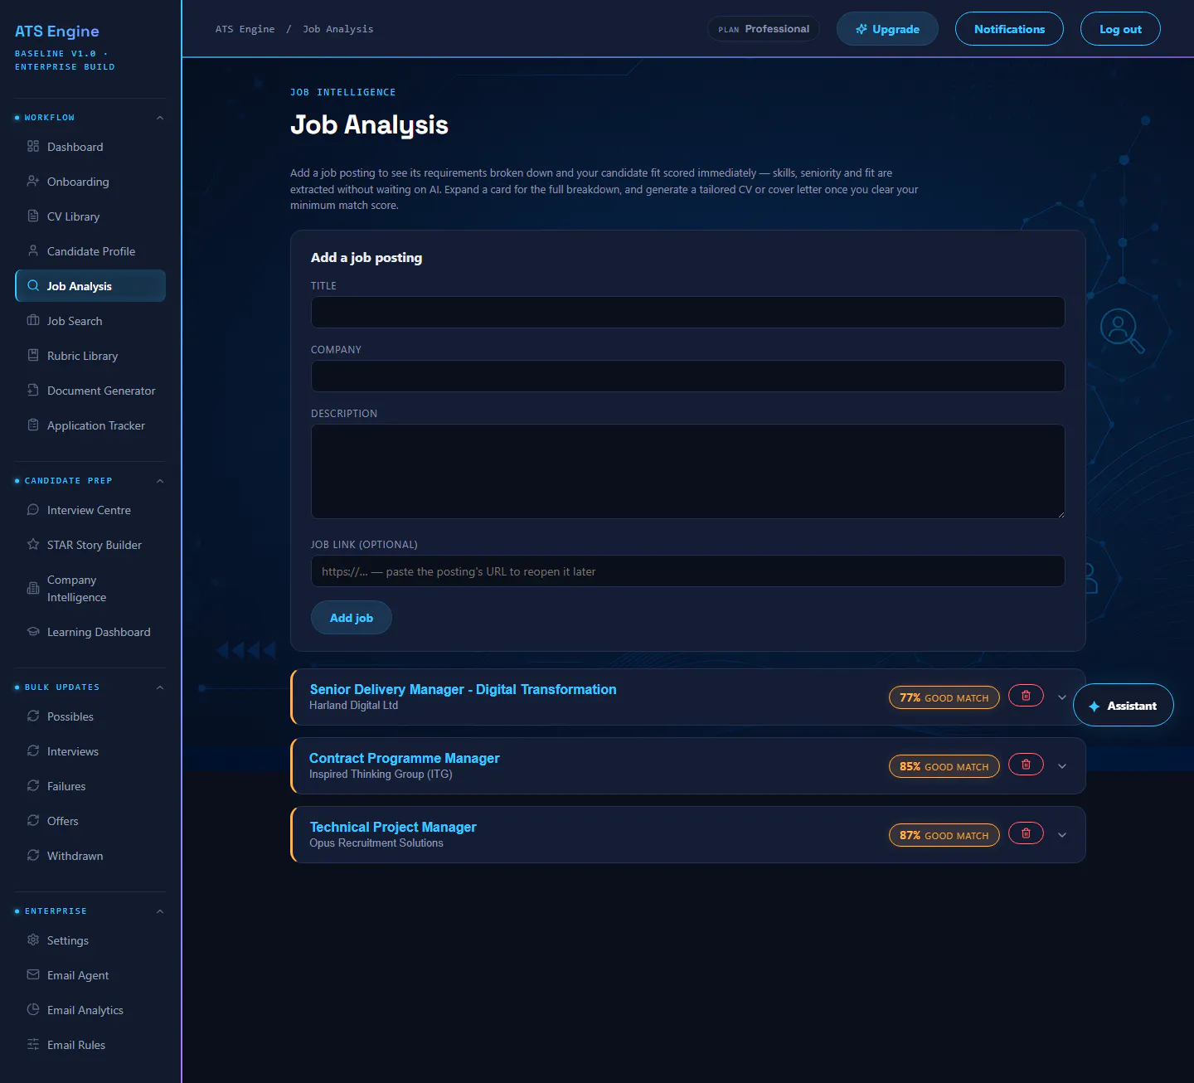Viewport: 1194px width, 1083px height.
Task: Expand the Technical Project Manager card chevron
Action: pyautogui.click(x=1062, y=835)
